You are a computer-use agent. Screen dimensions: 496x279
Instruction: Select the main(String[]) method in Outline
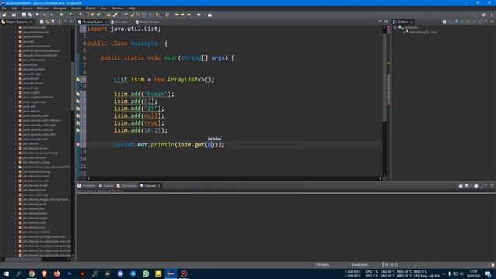422,32
